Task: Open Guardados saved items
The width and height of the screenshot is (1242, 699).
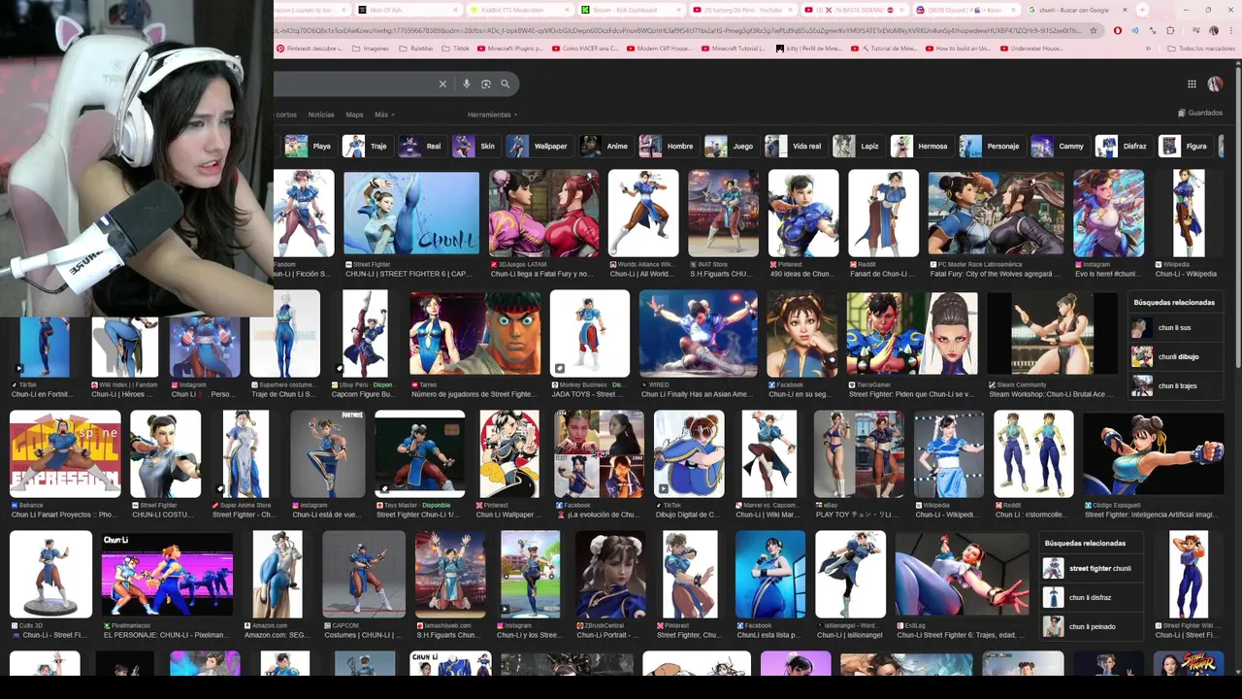Action: pos(1199,113)
